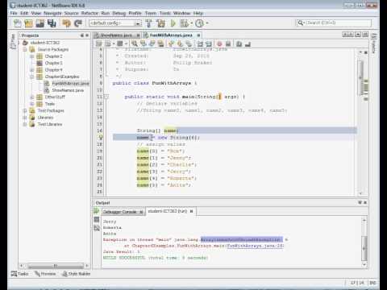
Task: Open the Tools menu
Action: (165, 13)
